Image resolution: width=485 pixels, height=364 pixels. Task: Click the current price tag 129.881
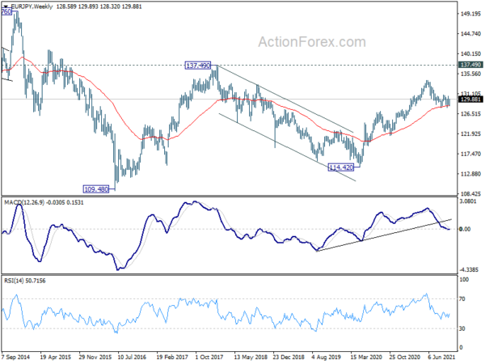click(x=470, y=99)
